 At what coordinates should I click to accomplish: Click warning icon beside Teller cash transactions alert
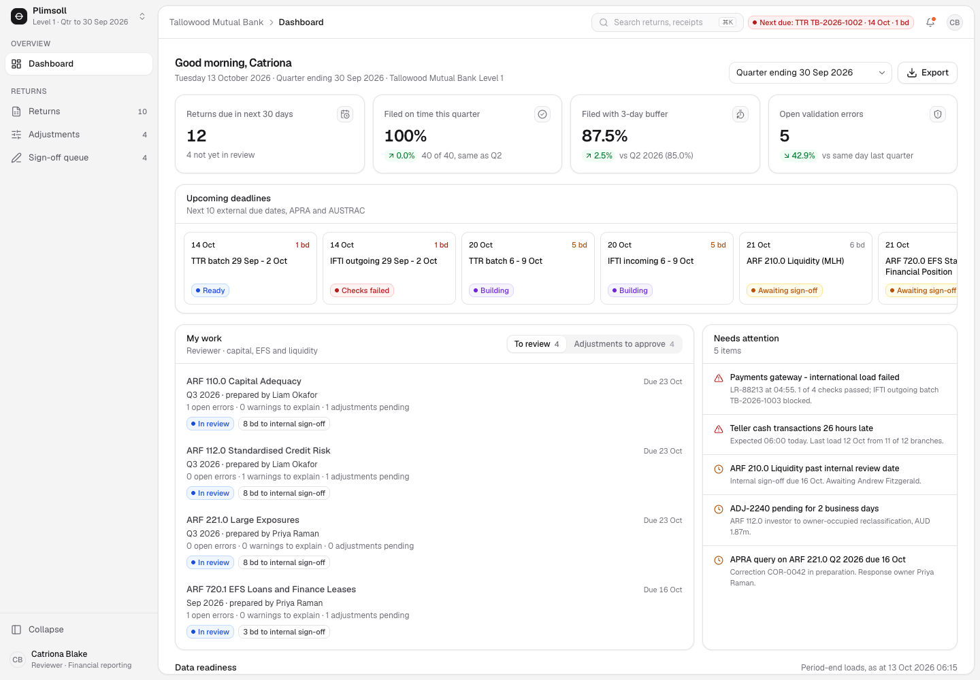click(x=719, y=429)
